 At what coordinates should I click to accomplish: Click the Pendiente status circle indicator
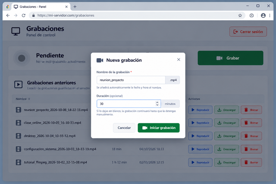[22, 58]
